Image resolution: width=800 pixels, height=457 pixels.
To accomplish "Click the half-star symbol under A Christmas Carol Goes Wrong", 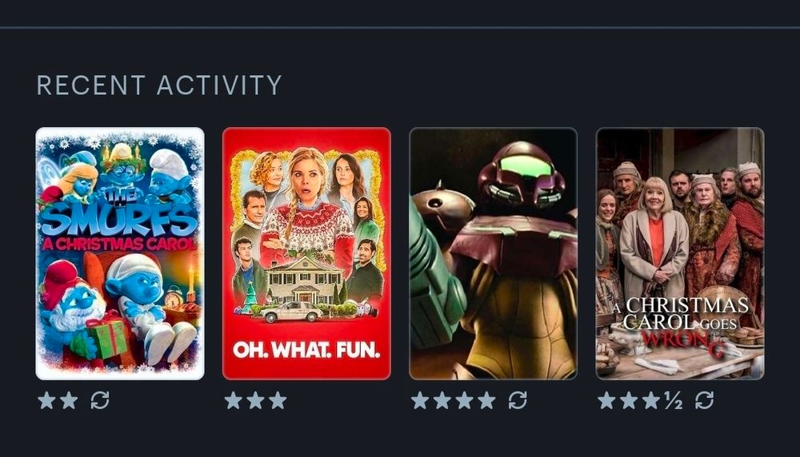I will (674, 400).
